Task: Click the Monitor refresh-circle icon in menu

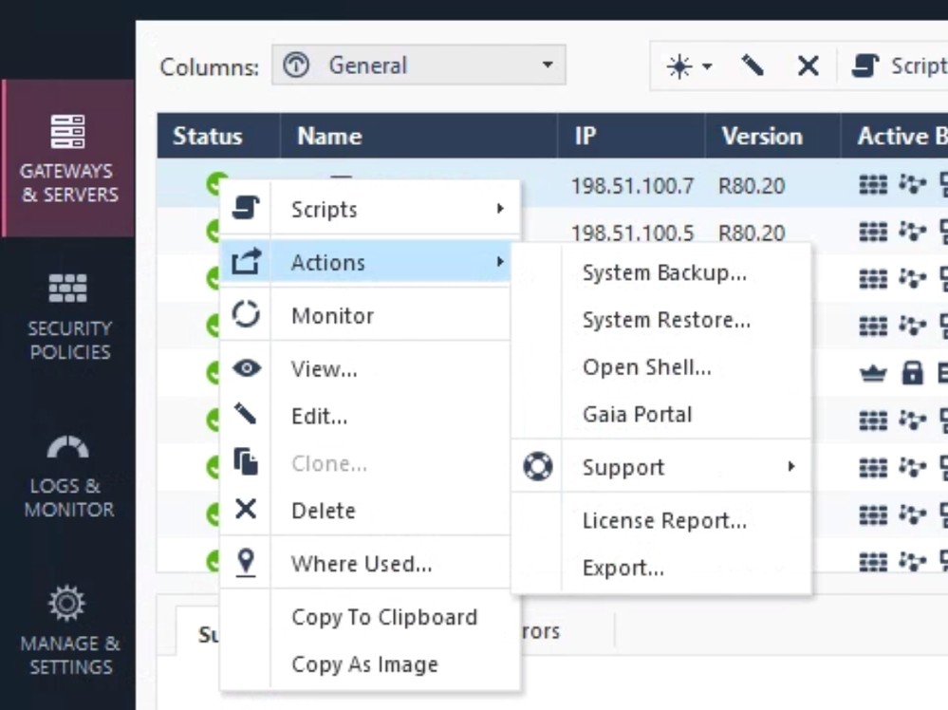Action: (x=246, y=314)
